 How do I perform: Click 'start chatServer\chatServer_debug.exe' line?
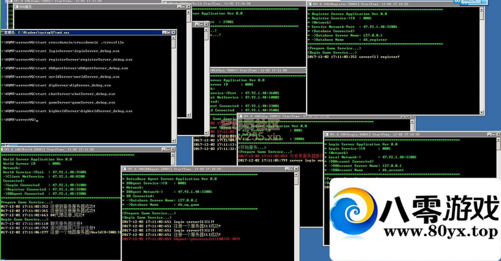75,94
